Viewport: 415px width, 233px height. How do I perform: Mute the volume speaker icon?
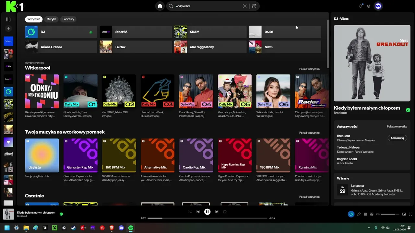[x=378, y=214]
